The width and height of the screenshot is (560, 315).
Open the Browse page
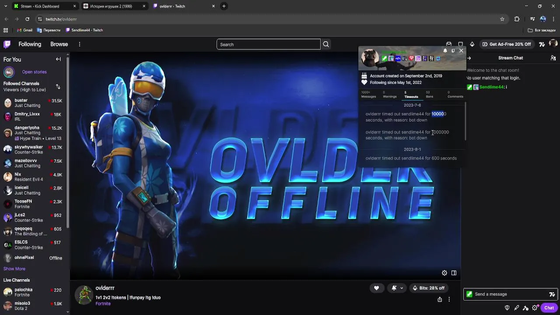pos(59,44)
